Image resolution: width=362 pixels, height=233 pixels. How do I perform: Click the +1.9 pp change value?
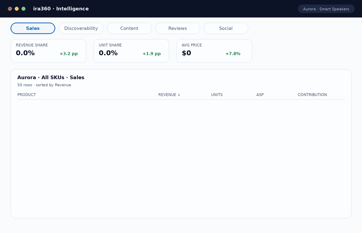coord(152,54)
